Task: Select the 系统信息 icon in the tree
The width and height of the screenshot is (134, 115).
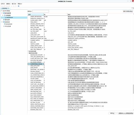Action: tap(4, 22)
